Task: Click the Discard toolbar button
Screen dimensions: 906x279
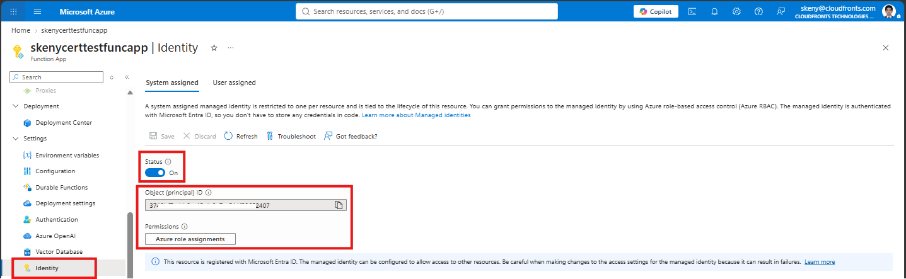Action: pos(199,136)
